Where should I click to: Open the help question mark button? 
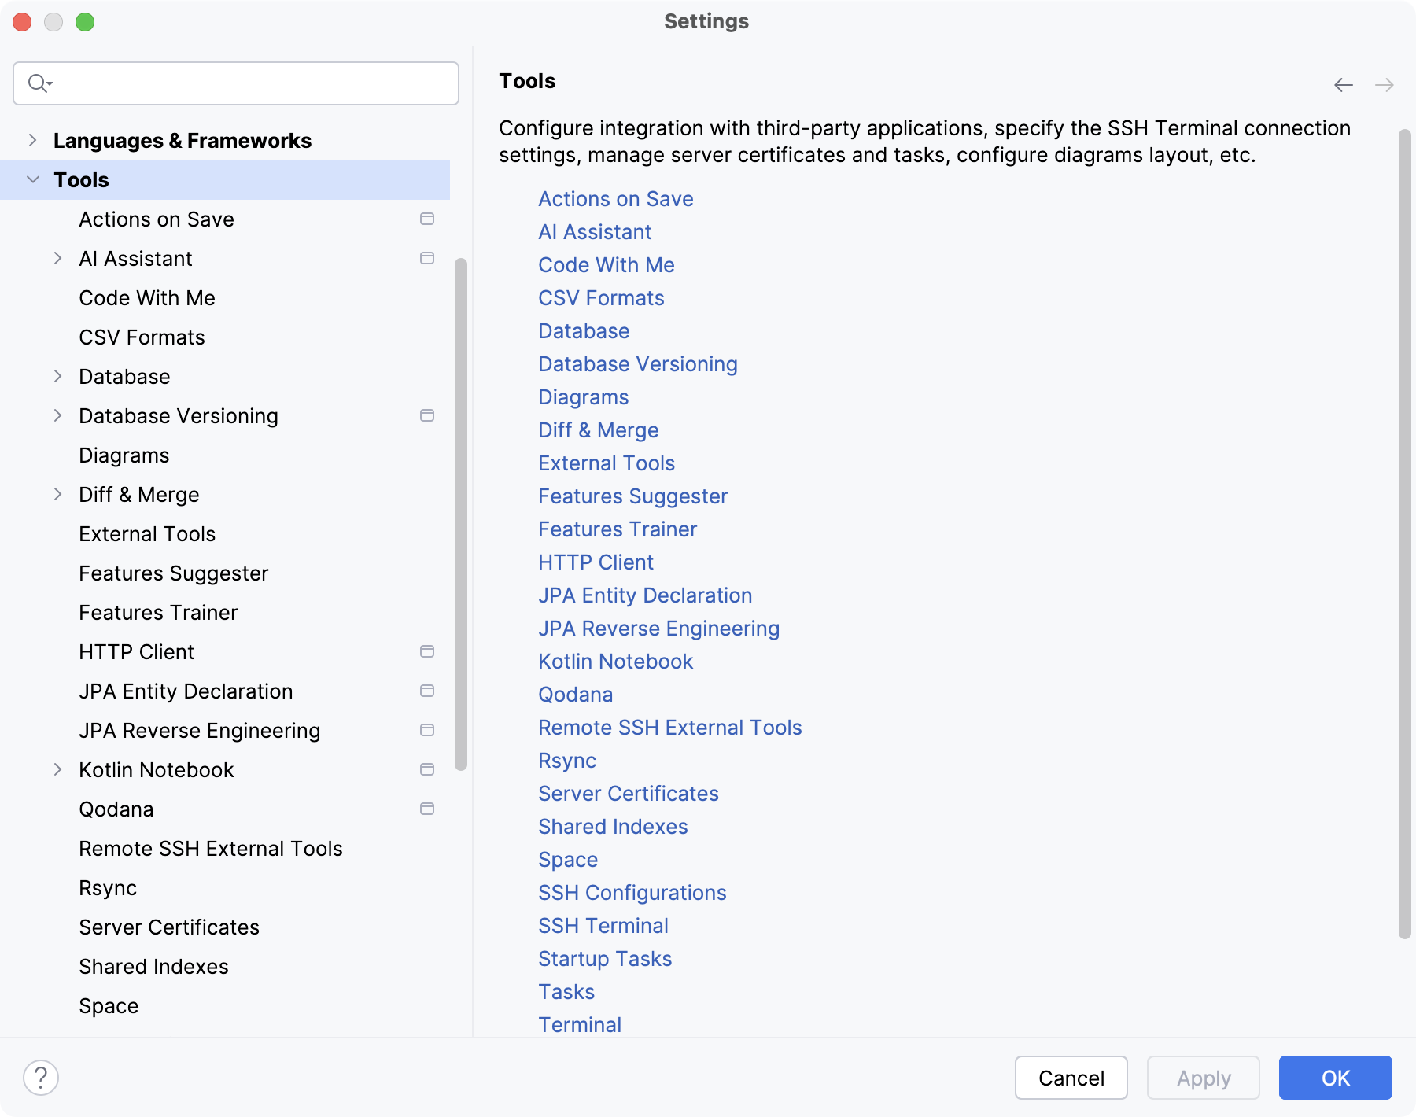click(41, 1078)
